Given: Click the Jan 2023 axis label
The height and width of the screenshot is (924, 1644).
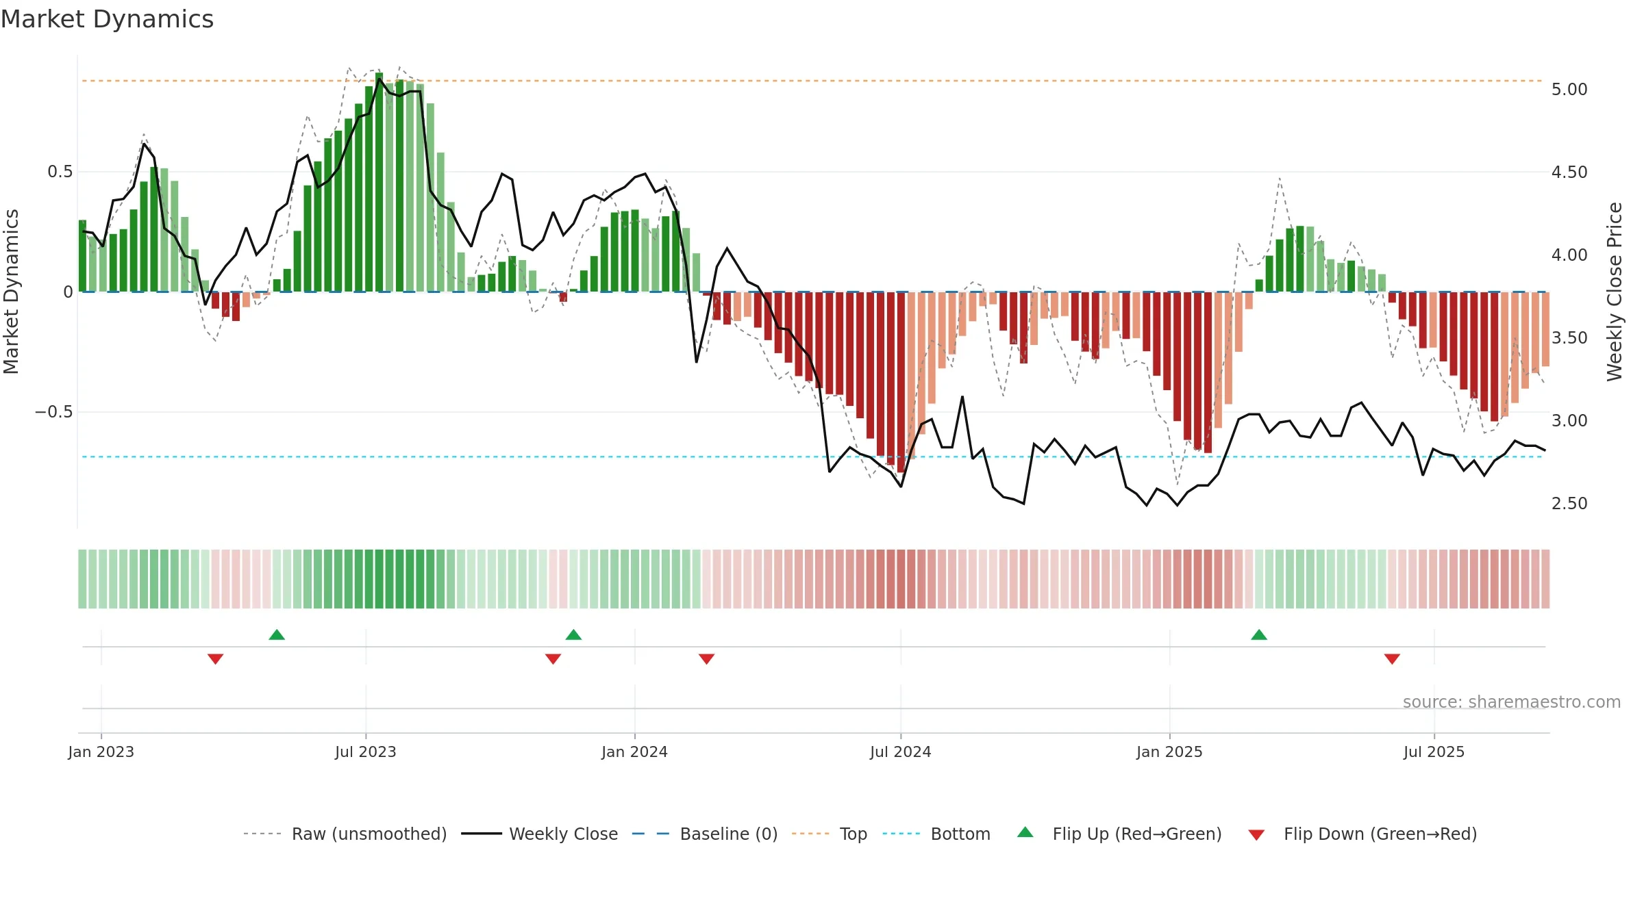Looking at the screenshot, I should (101, 752).
